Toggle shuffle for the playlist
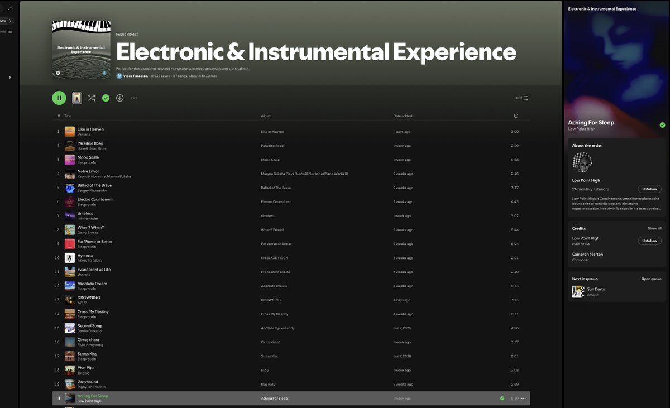Screen dimensions: 670x408 click(x=92, y=98)
